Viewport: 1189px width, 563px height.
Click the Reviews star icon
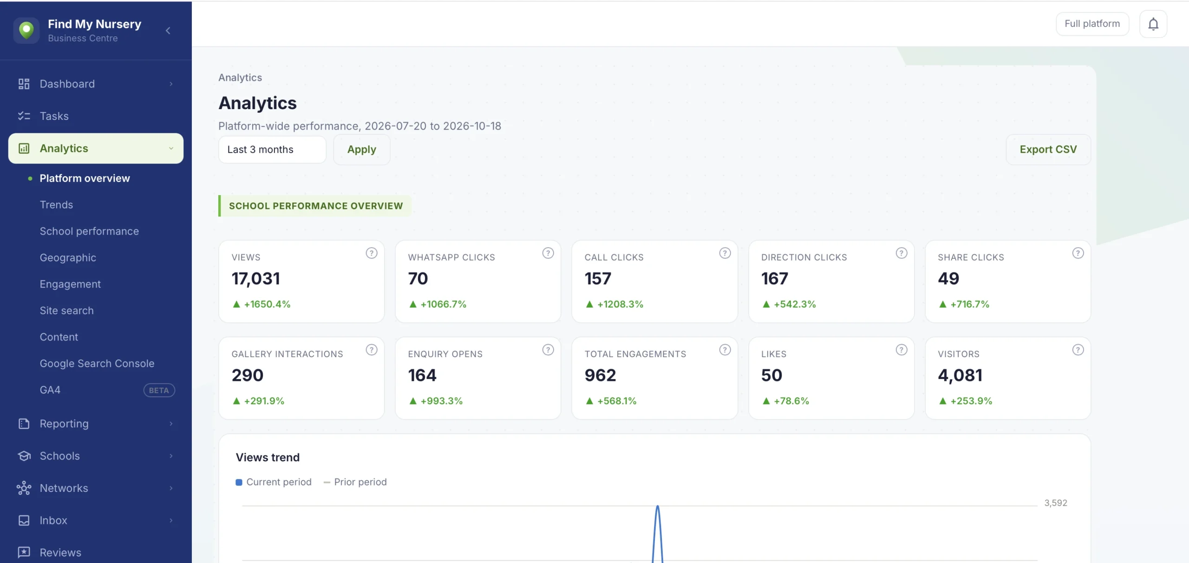[x=24, y=552]
